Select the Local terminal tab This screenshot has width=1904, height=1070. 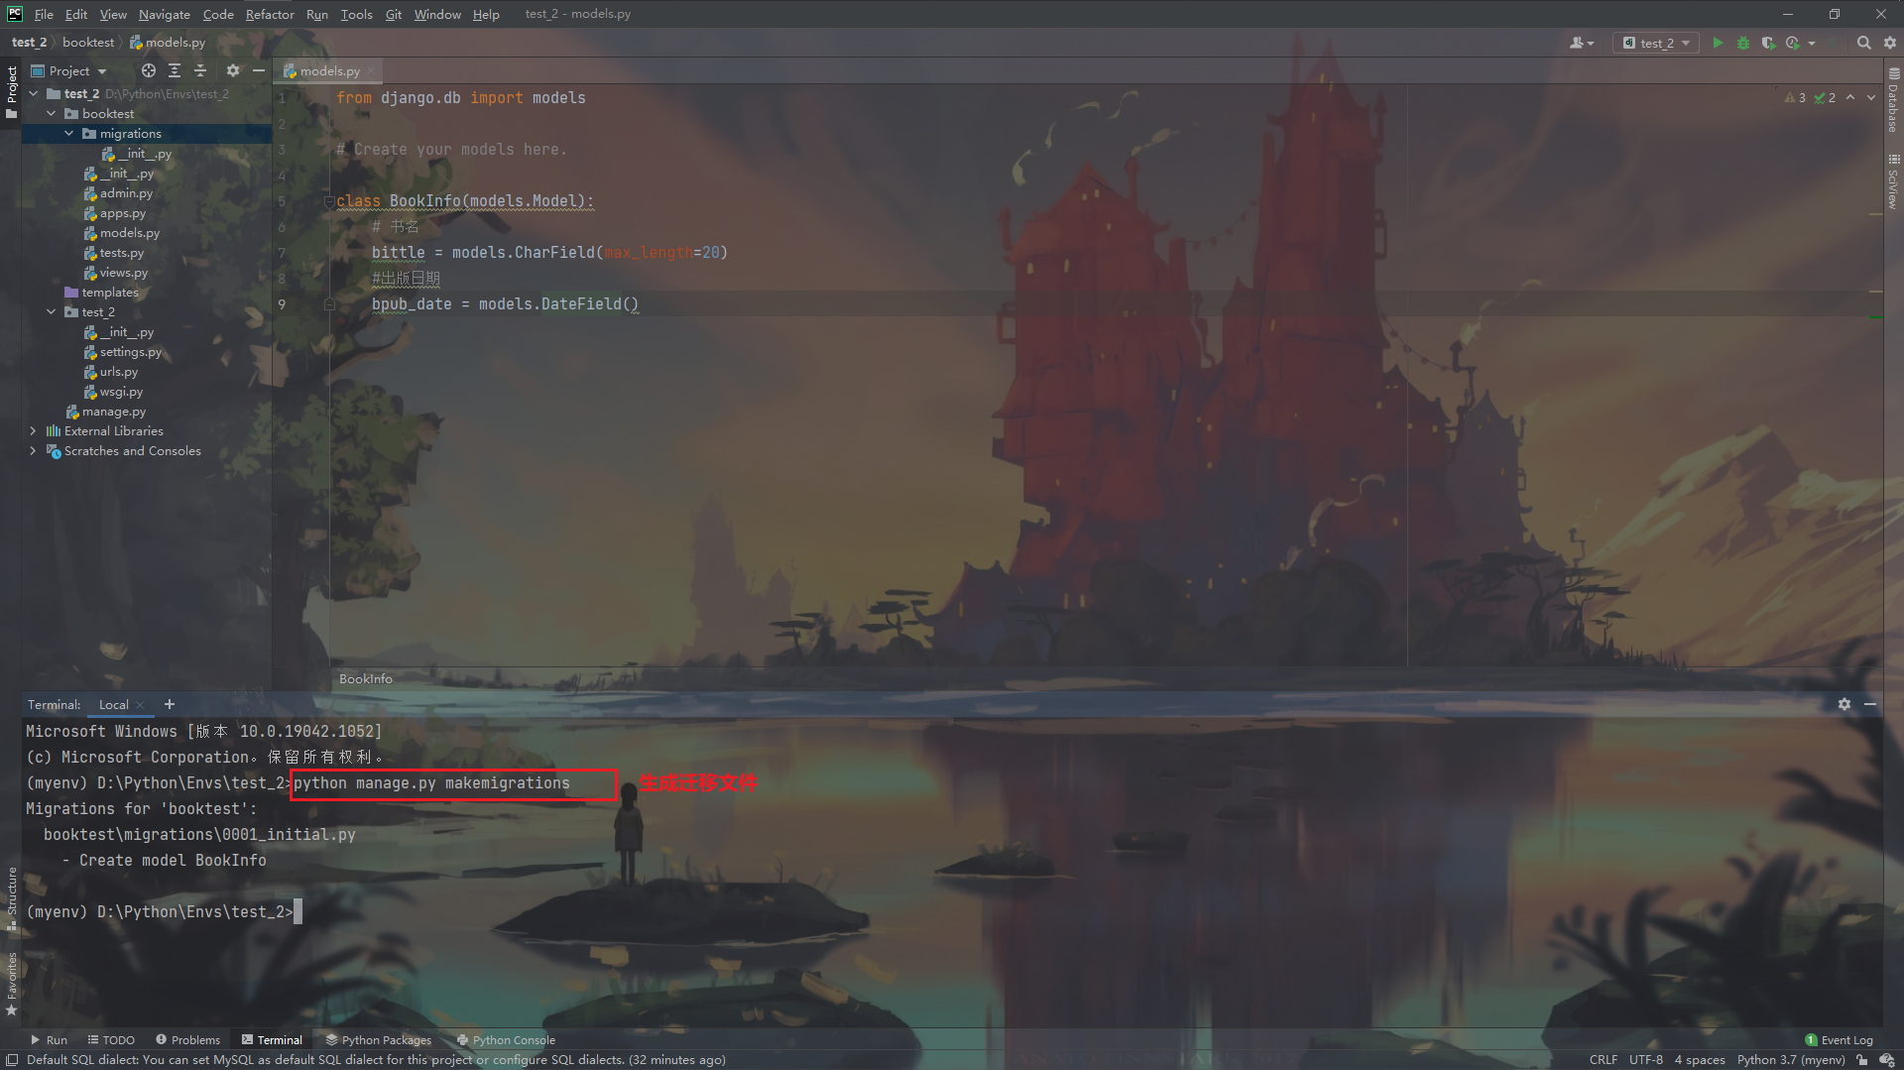tap(113, 704)
